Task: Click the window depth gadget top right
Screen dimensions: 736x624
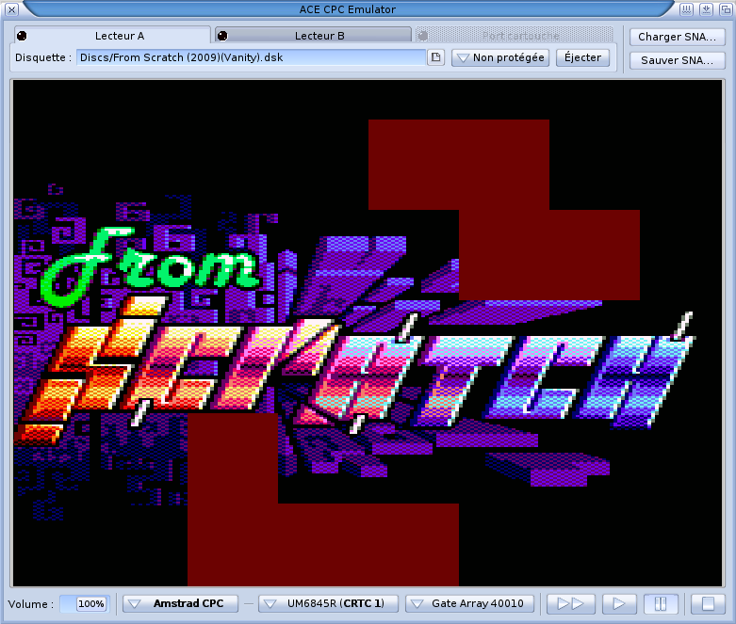Action: coord(726,8)
